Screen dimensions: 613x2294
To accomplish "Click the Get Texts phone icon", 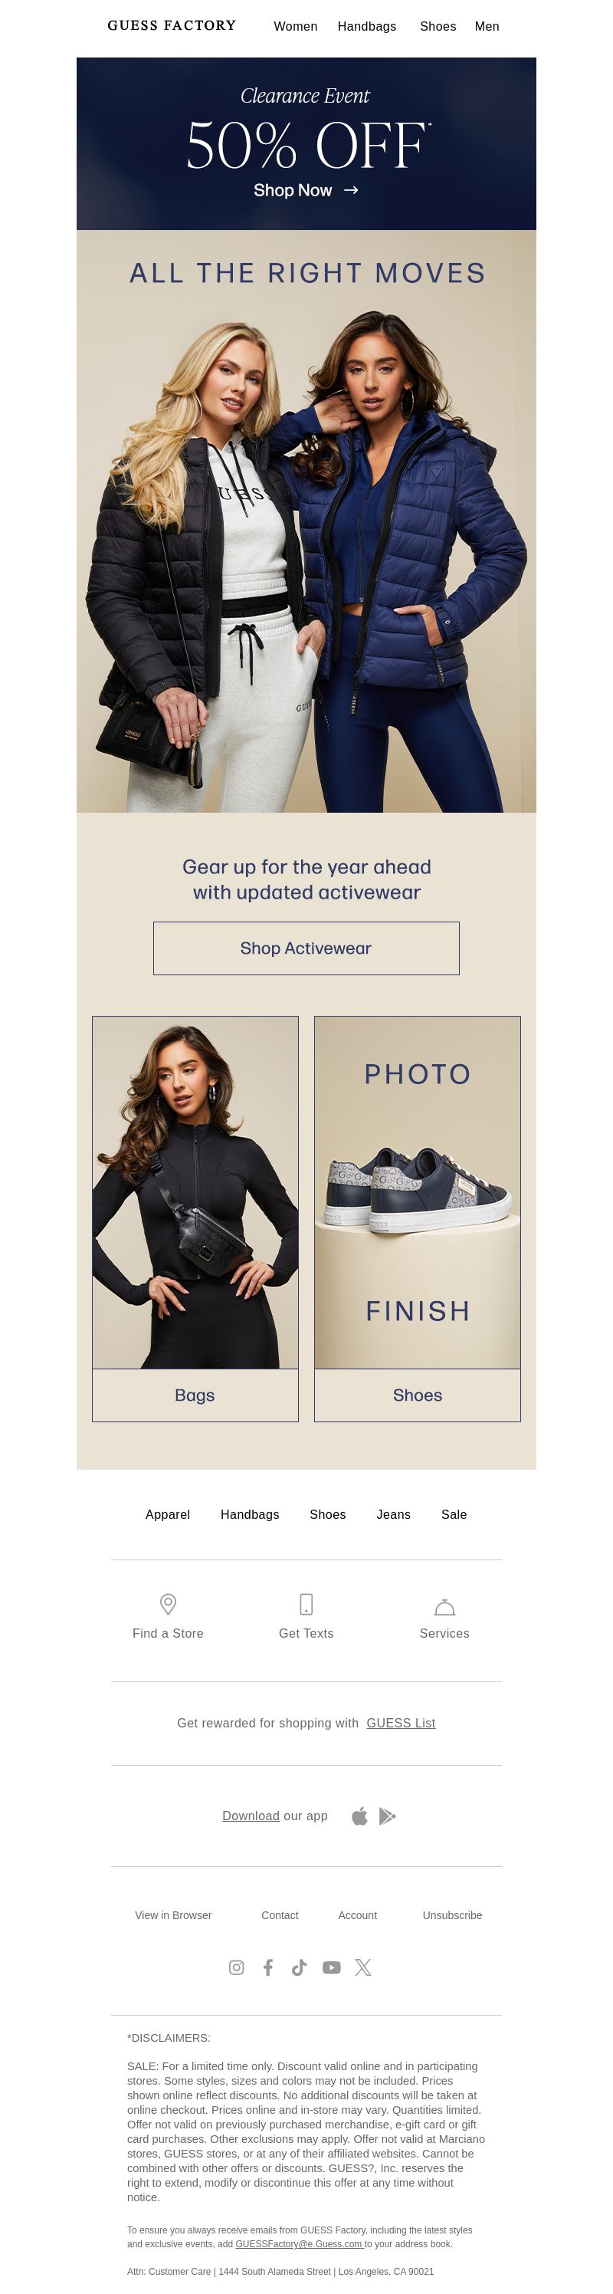I will [306, 1604].
